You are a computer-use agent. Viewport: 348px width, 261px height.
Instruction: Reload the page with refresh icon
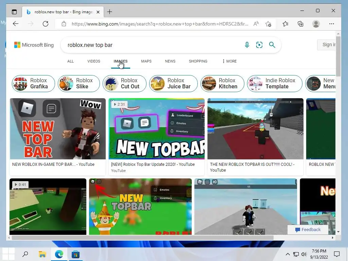pyautogui.click(x=46, y=24)
